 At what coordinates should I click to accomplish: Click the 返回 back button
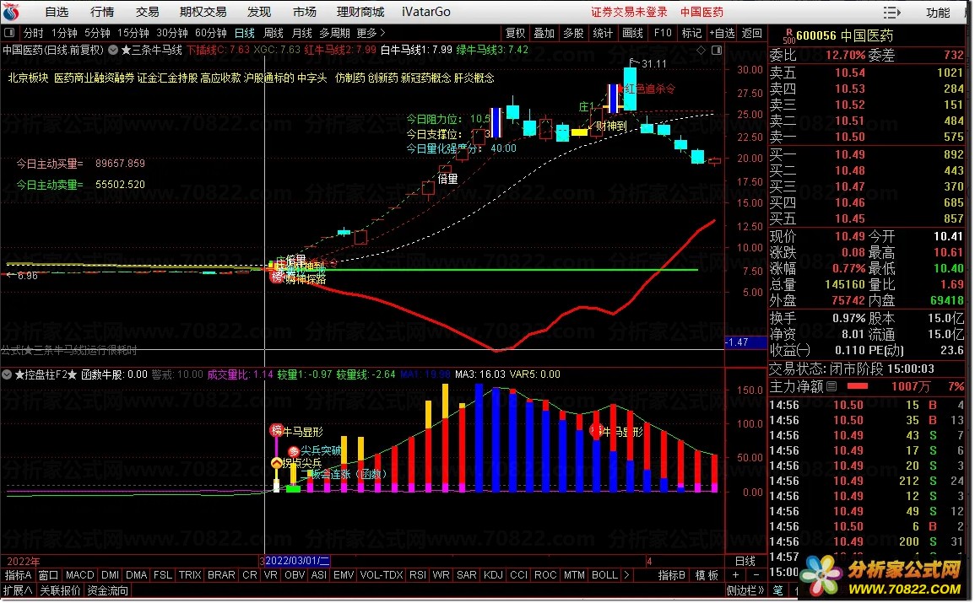[752, 33]
